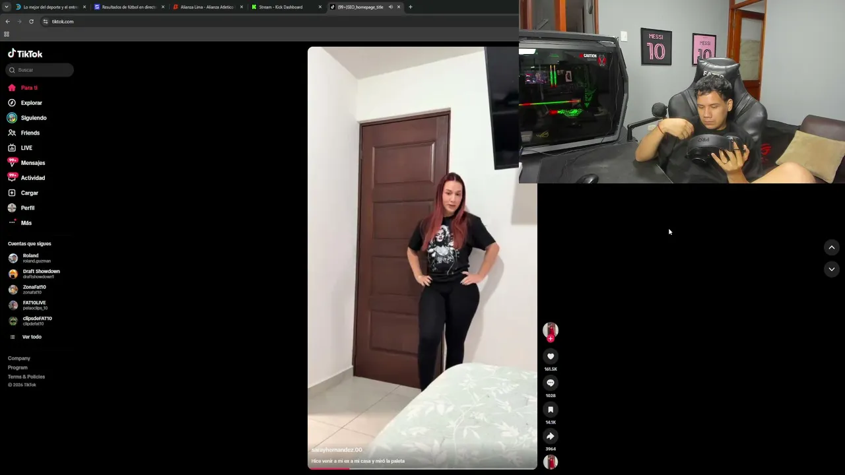Expand the Company footer section

pos(19,358)
